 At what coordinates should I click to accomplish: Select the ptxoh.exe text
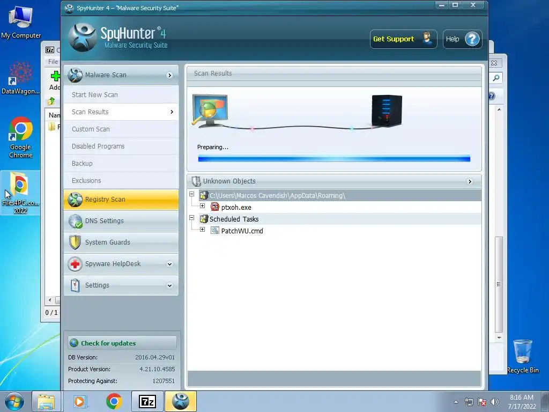pyautogui.click(x=236, y=208)
